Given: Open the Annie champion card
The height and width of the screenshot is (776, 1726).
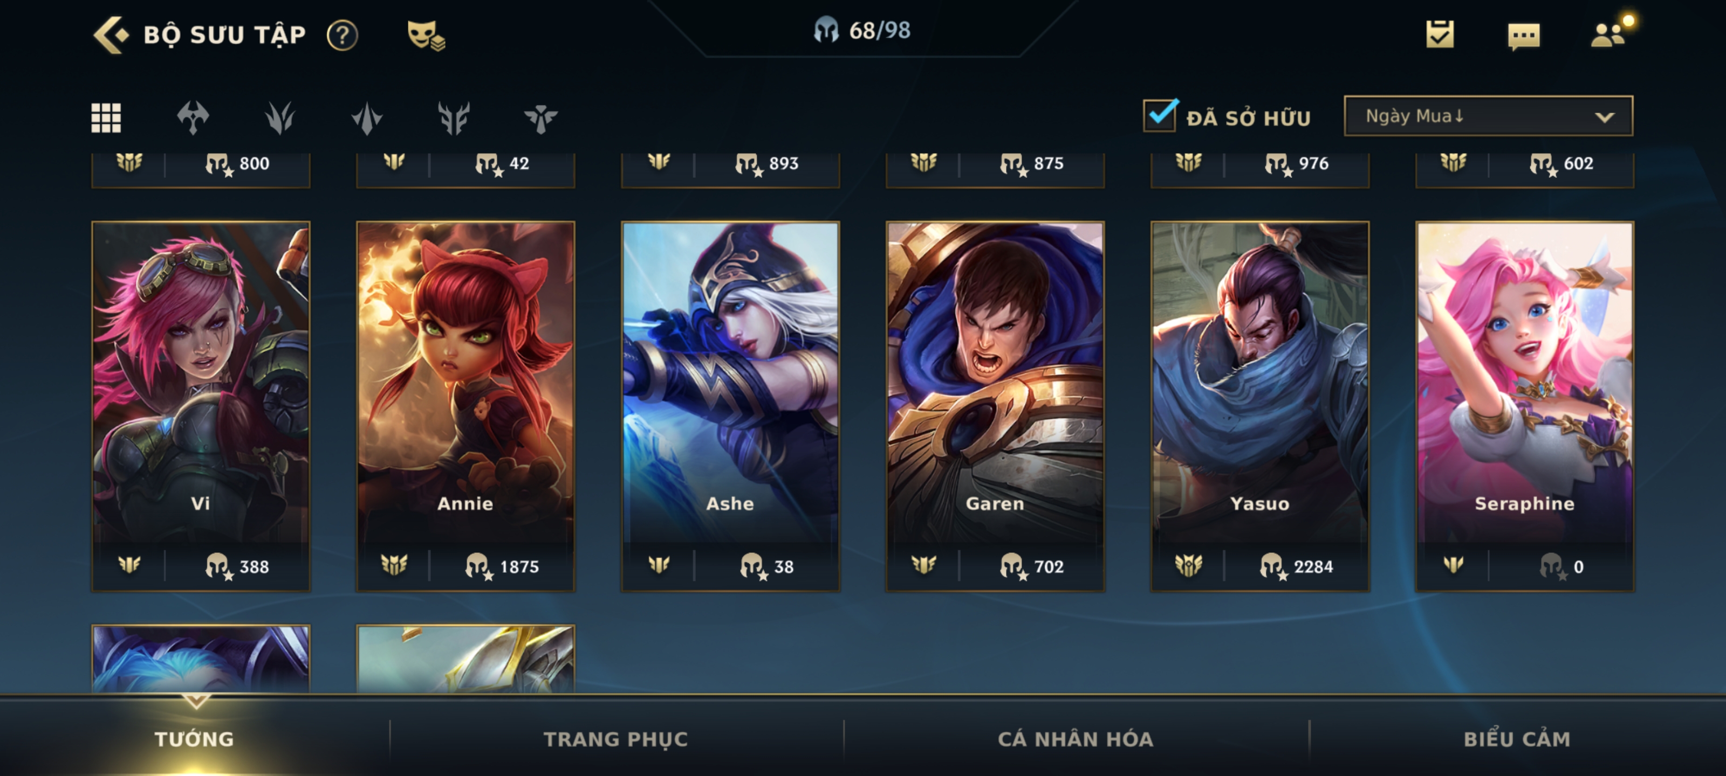Looking at the screenshot, I should coord(465,406).
